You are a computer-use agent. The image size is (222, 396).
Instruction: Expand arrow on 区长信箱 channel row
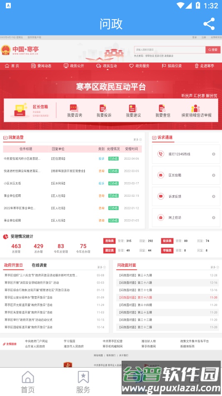pos(213,175)
